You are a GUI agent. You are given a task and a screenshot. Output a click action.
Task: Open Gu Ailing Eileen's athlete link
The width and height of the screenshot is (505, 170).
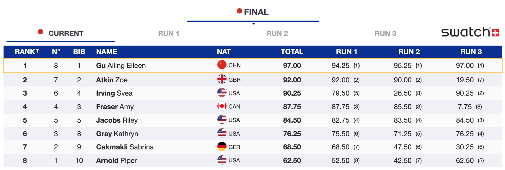tap(121, 66)
